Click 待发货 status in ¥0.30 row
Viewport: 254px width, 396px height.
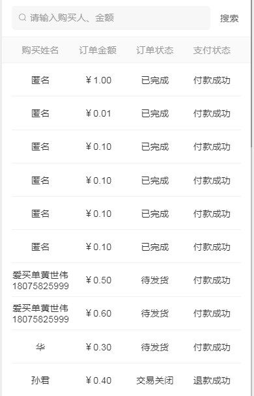[155, 347]
